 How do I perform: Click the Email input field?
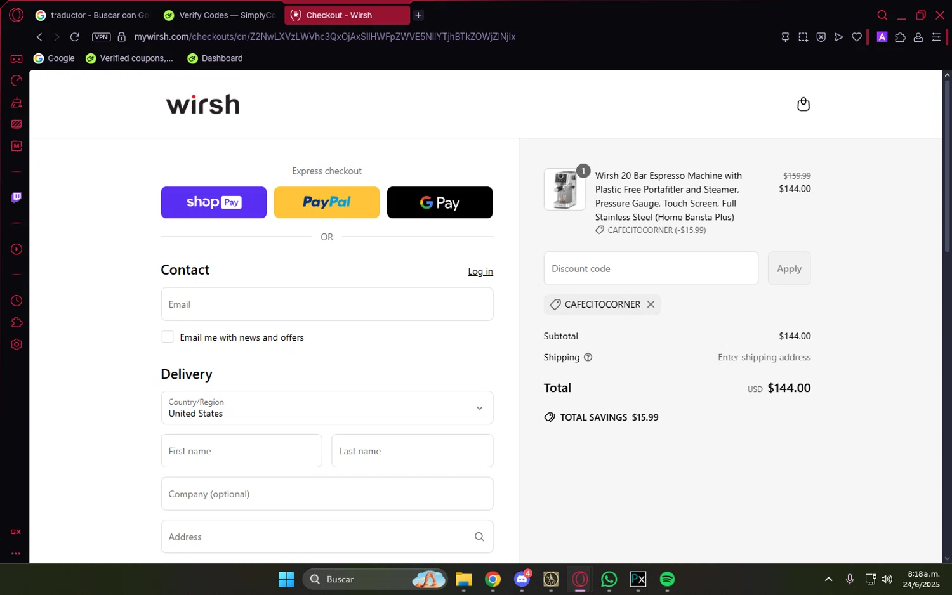click(327, 304)
